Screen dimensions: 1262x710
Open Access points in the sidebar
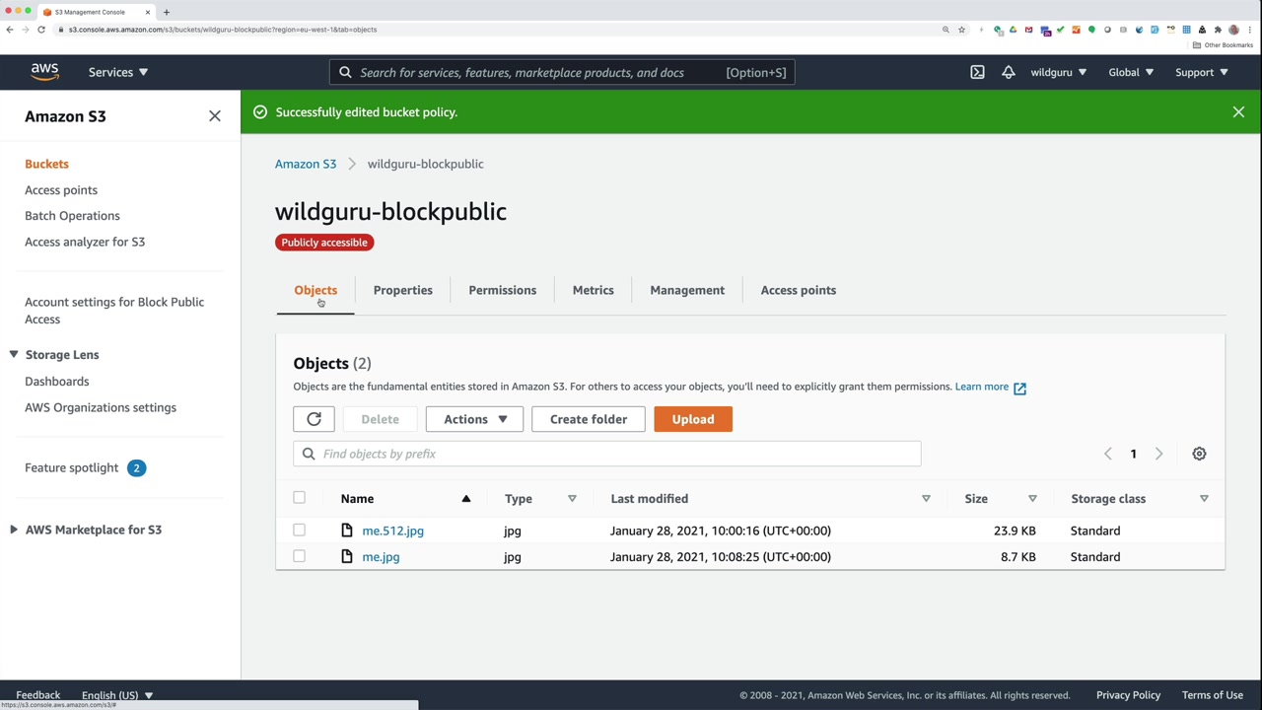[x=61, y=190]
